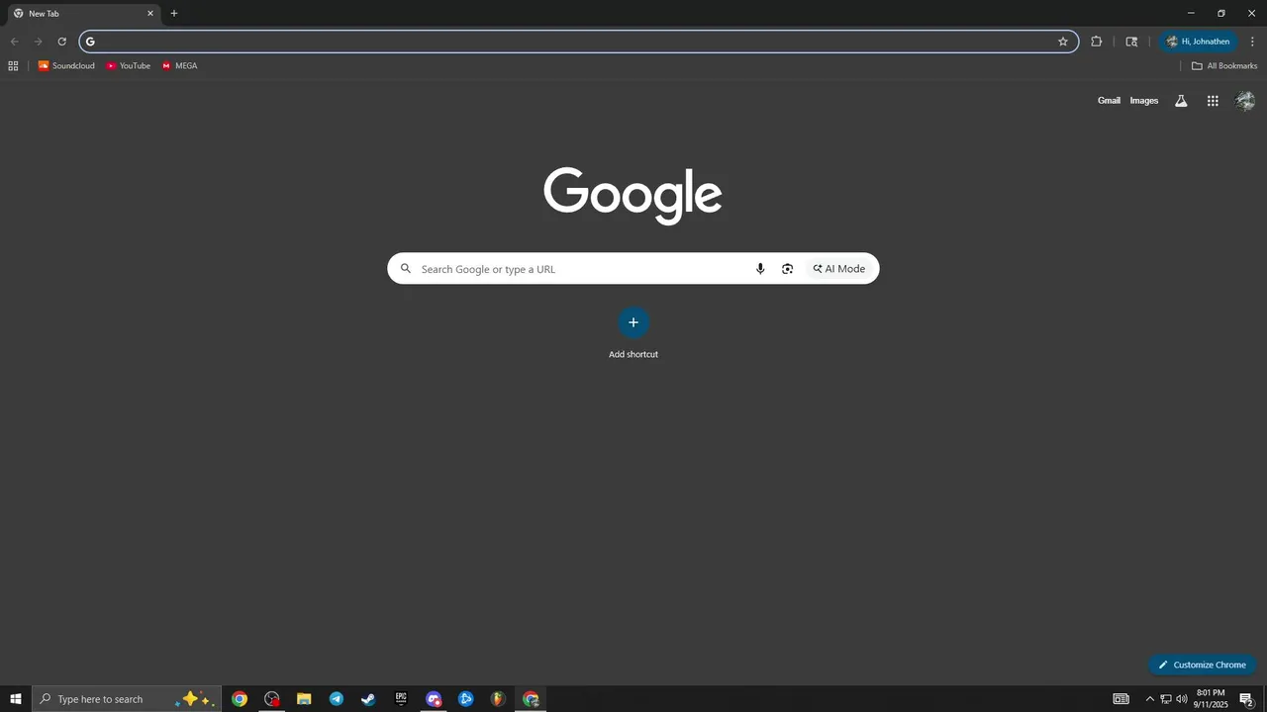Open Epic Games Launcher from the taskbar

point(401,699)
